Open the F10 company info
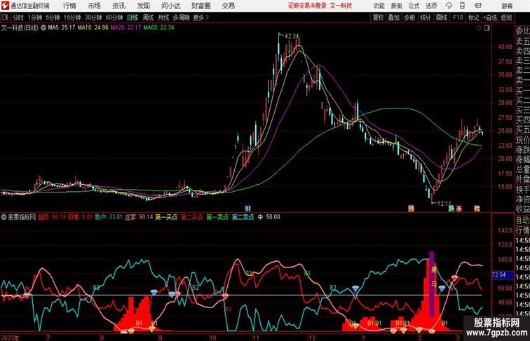 pos(458,18)
